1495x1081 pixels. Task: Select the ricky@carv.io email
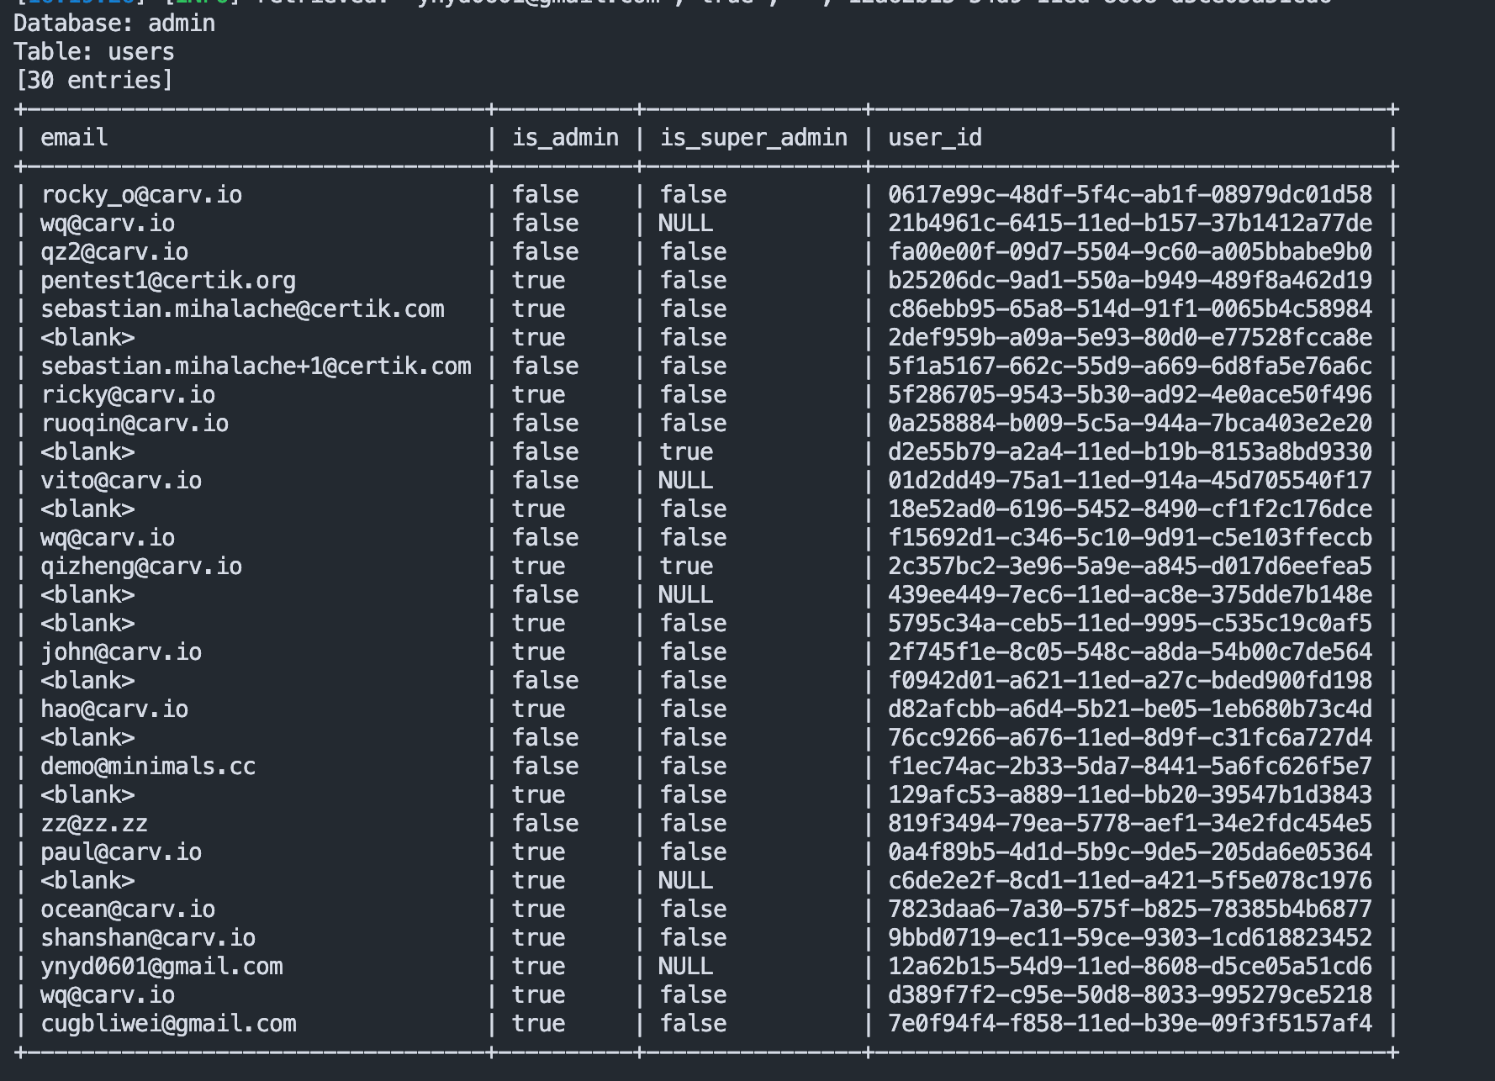[128, 395]
